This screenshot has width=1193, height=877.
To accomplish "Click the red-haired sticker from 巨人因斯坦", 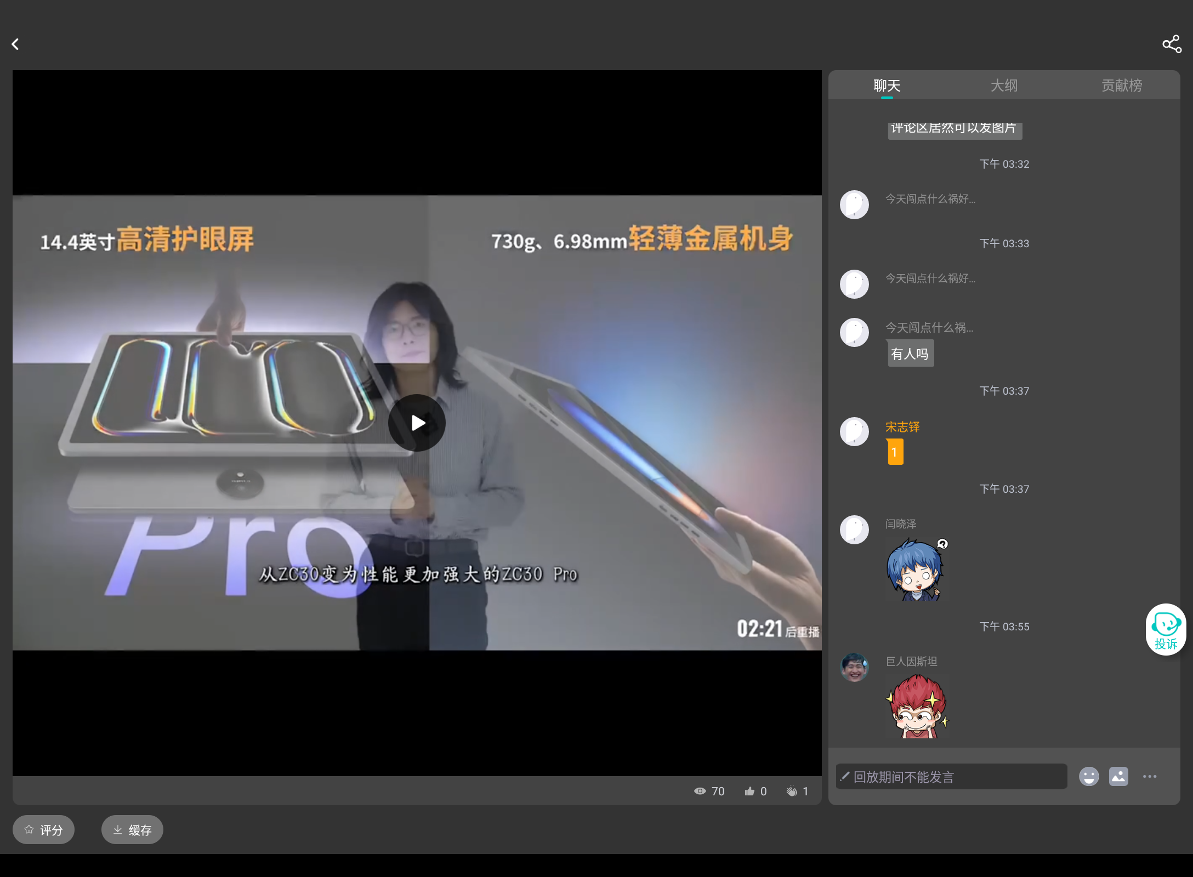I will pos(917,707).
